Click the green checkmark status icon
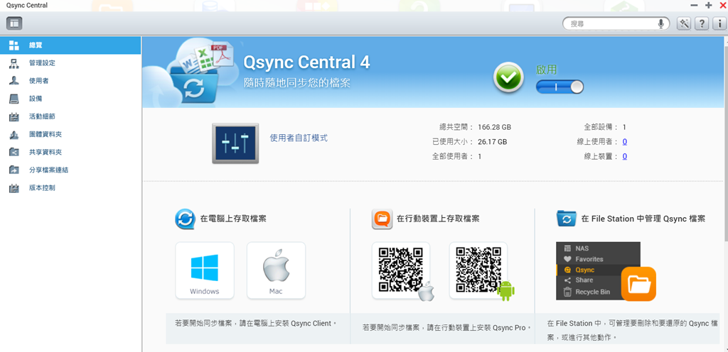 (509, 78)
